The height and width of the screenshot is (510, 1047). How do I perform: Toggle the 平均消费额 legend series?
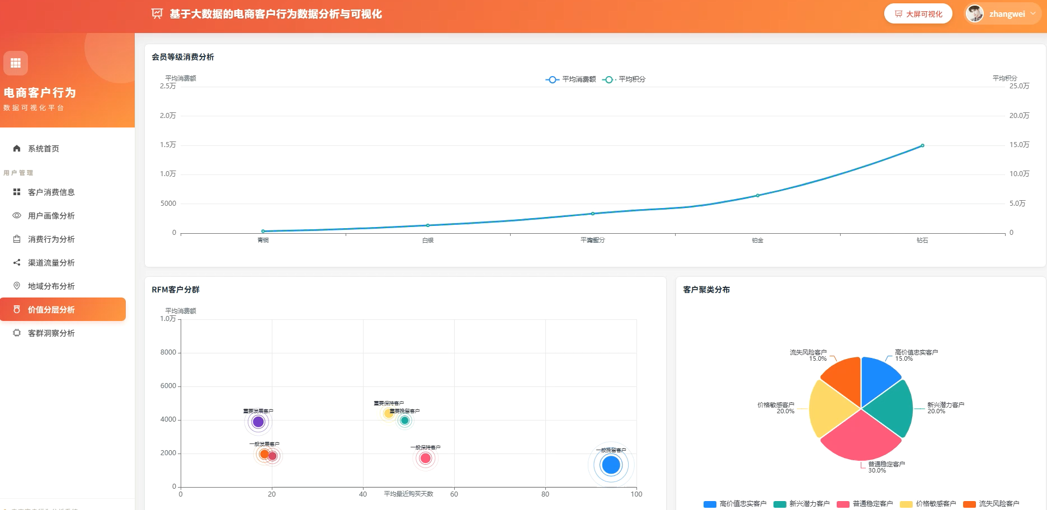pyautogui.click(x=571, y=79)
